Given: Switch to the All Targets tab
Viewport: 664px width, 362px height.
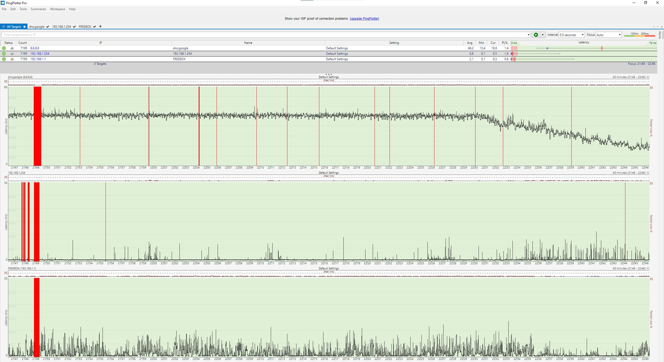Looking at the screenshot, I should click(14, 26).
